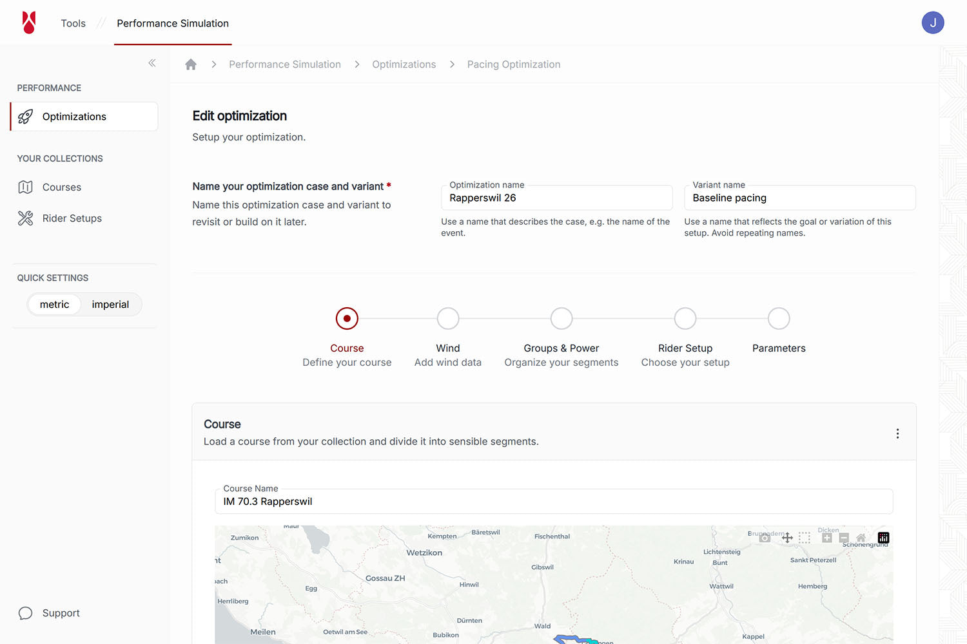This screenshot has height=644, width=967.
Task: Switch units to imperial
Action: click(110, 305)
